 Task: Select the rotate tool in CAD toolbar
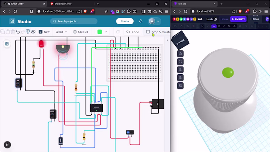219,26
